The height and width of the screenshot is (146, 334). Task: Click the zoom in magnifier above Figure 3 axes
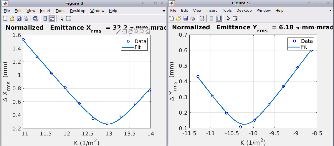(x=136, y=31)
